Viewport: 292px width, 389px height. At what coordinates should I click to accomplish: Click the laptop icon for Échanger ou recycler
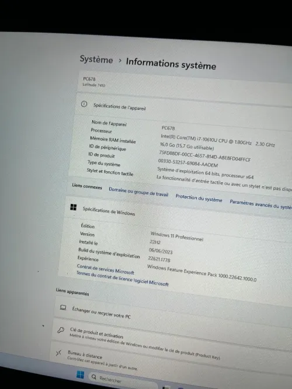(x=63, y=308)
